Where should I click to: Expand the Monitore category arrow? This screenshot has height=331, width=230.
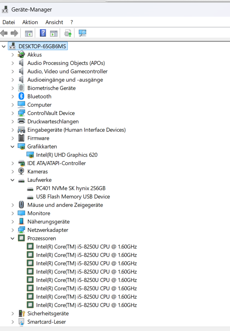click(13, 213)
